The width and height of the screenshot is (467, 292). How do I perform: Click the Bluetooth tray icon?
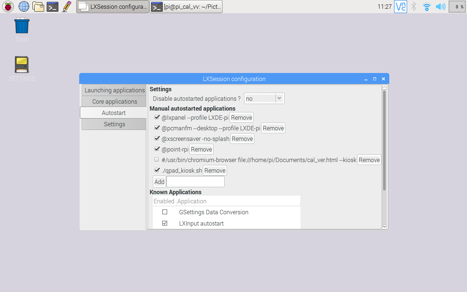coord(413,6)
